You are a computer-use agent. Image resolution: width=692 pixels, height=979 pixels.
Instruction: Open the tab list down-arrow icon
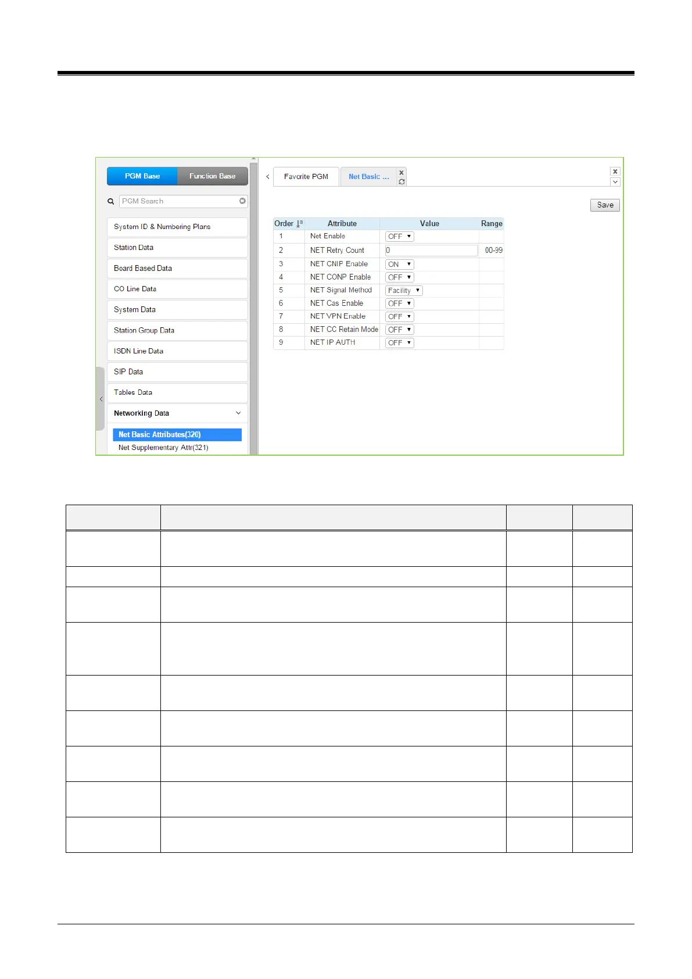[615, 182]
